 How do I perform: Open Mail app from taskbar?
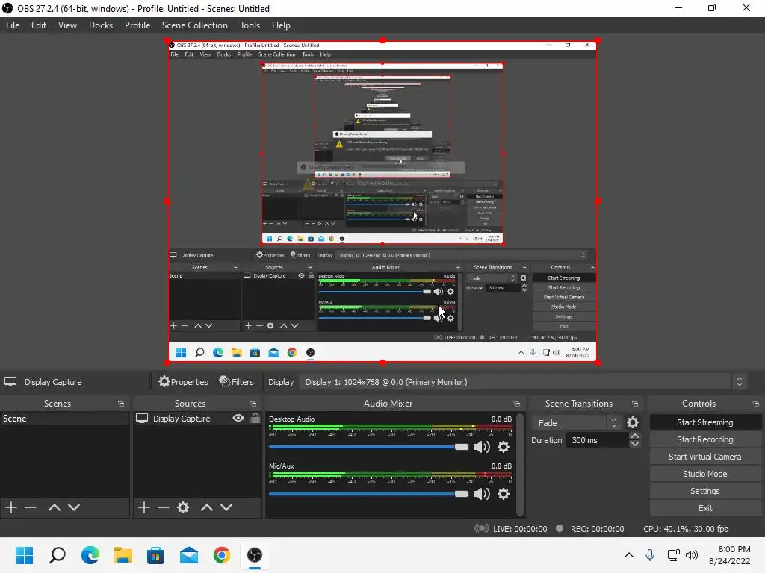(x=189, y=555)
